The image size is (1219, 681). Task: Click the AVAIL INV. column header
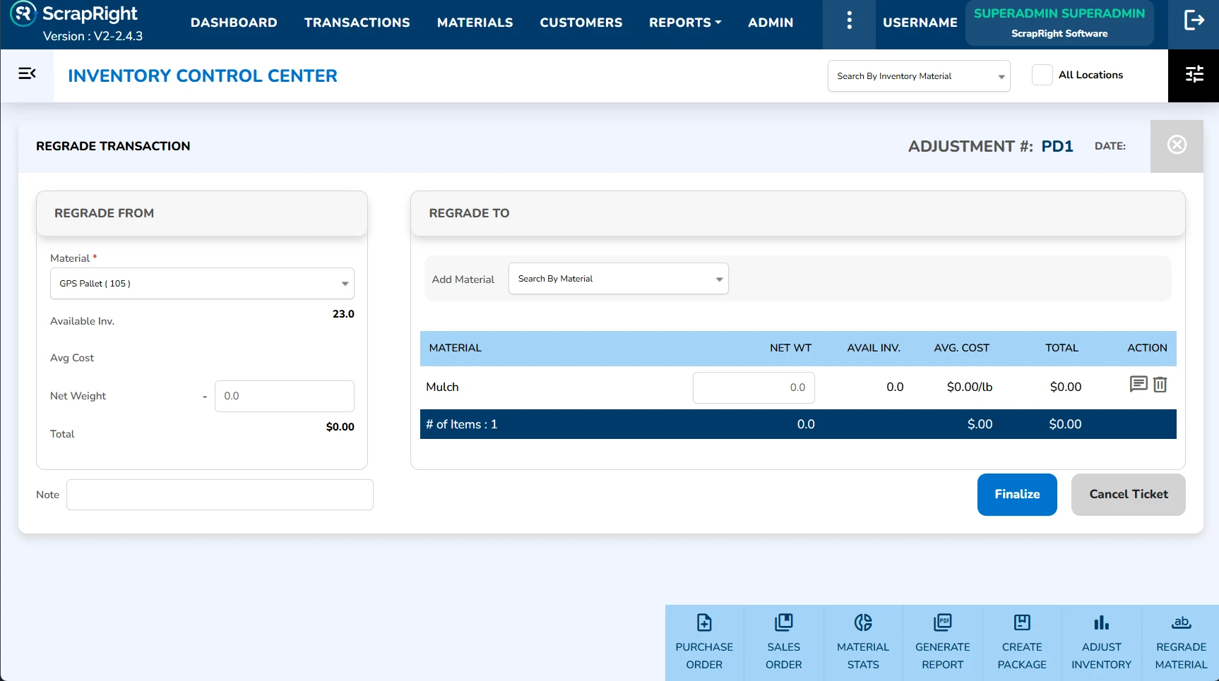[874, 348]
